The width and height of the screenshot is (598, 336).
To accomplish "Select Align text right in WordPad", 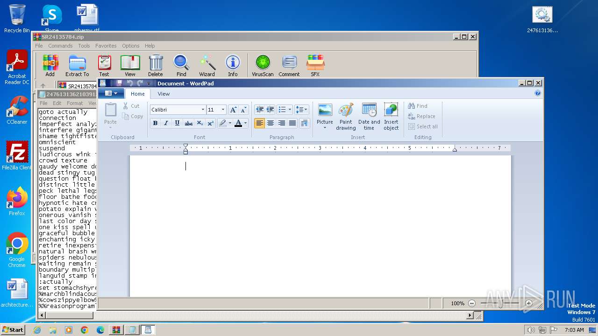I will click(x=282, y=123).
